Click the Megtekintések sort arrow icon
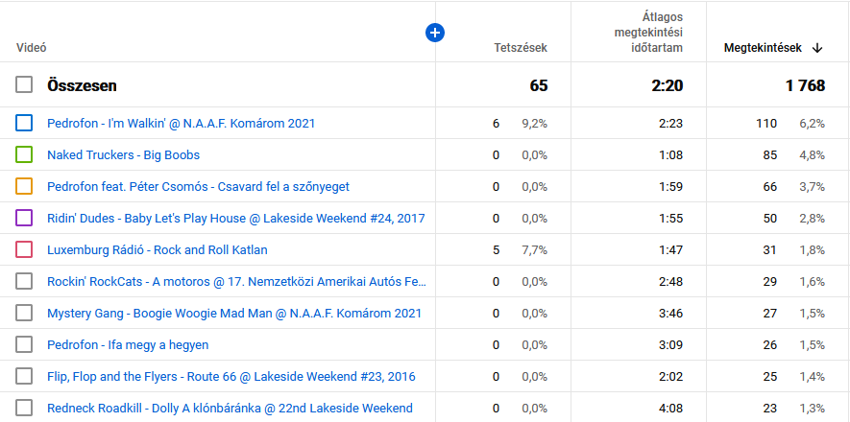This screenshot has height=422, width=850. [x=817, y=48]
